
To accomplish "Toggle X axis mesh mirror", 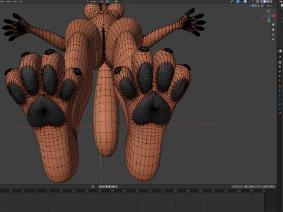I will (x=253, y=6).
